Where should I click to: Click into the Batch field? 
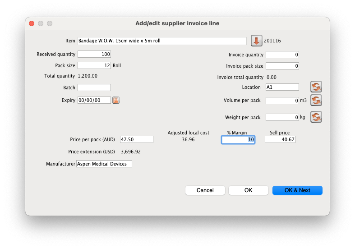[x=94, y=88]
